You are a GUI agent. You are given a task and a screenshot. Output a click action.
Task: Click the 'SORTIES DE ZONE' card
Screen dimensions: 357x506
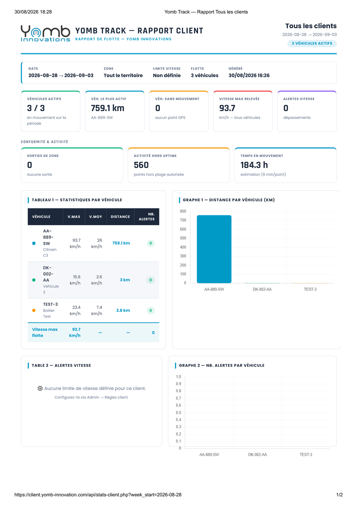tap(72, 165)
